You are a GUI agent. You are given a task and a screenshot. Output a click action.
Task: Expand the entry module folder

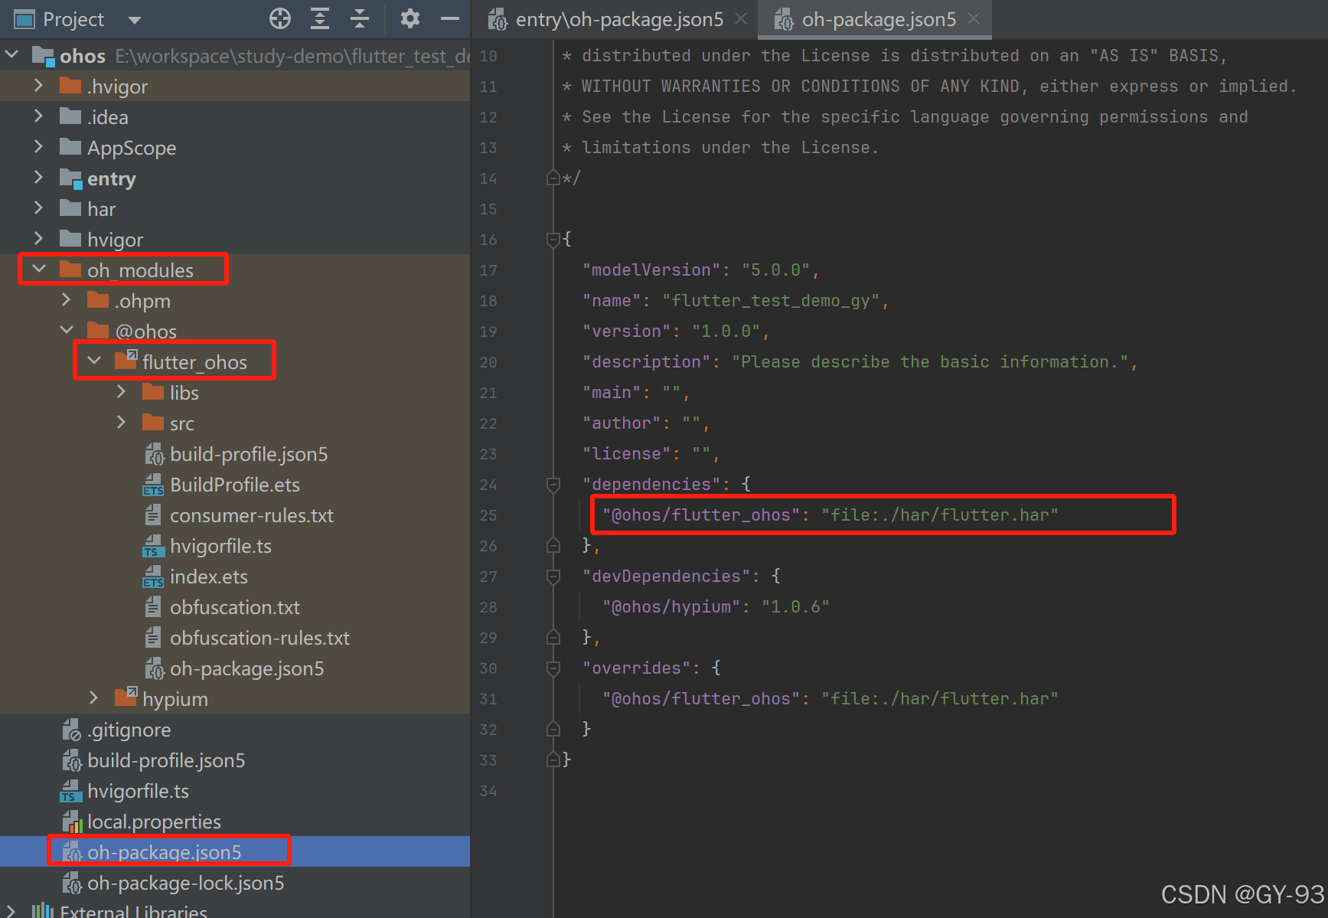pyautogui.click(x=38, y=177)
